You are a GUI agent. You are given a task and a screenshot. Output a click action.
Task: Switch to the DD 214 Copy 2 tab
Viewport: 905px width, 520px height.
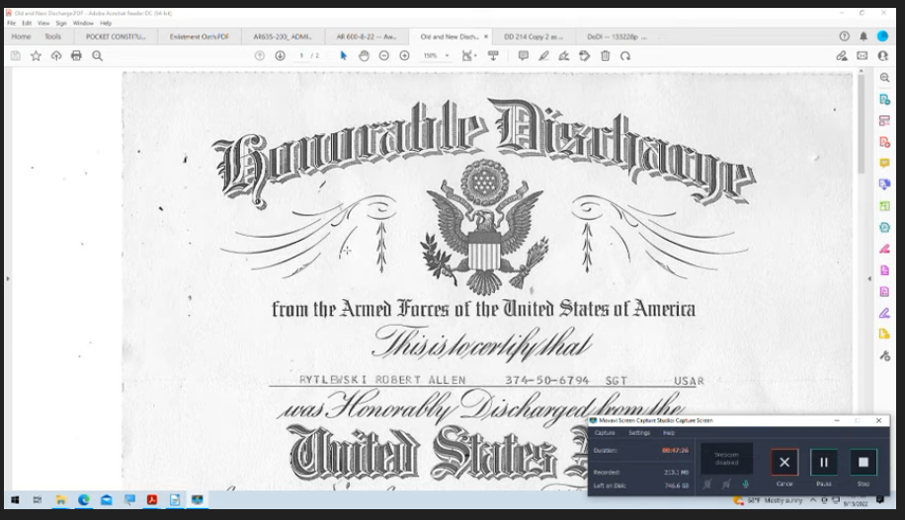click(534, 37)
